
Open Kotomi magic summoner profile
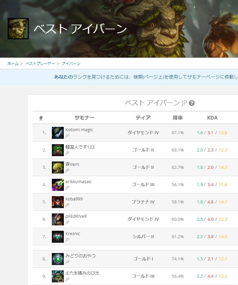(79, 130)
